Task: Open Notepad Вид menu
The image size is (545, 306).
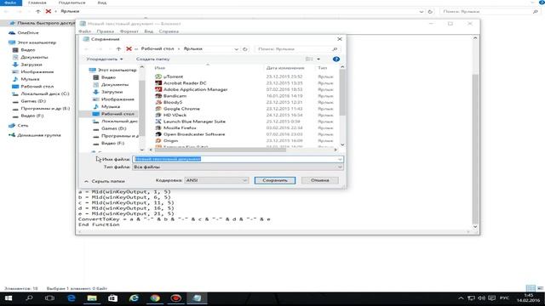Action: pyautogui.click(x=148, y=31)
